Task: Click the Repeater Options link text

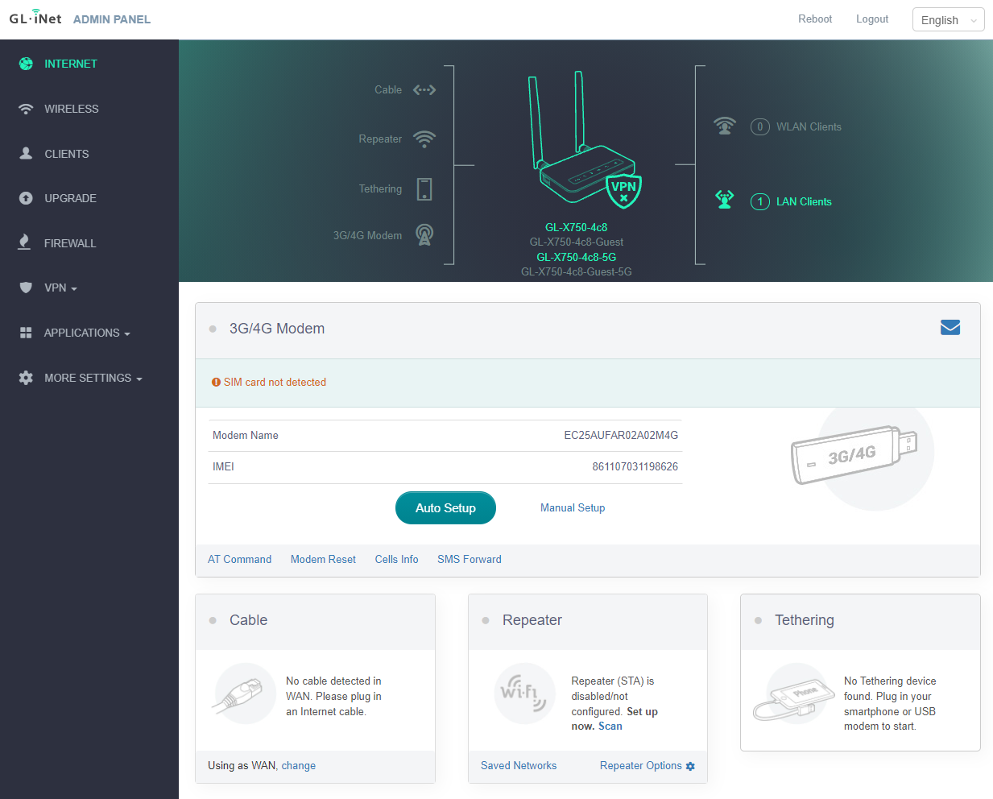Action: pyautogui.click(x=641, y=765)
